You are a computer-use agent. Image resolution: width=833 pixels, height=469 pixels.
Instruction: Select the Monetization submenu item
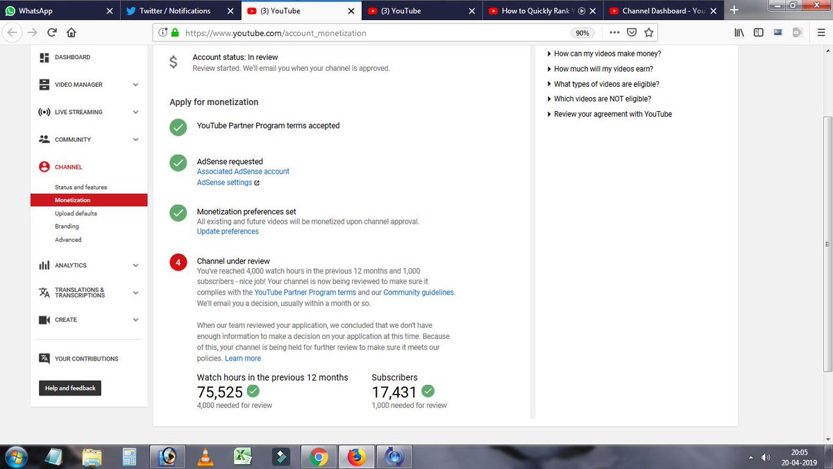click(x=89, y=200)
